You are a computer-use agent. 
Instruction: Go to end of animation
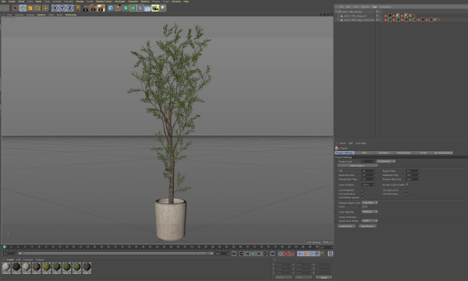pyautogui.click(x=272, y=254)
